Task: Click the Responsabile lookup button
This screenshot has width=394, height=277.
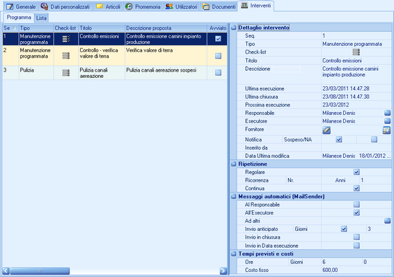Action: pos(387,113)
